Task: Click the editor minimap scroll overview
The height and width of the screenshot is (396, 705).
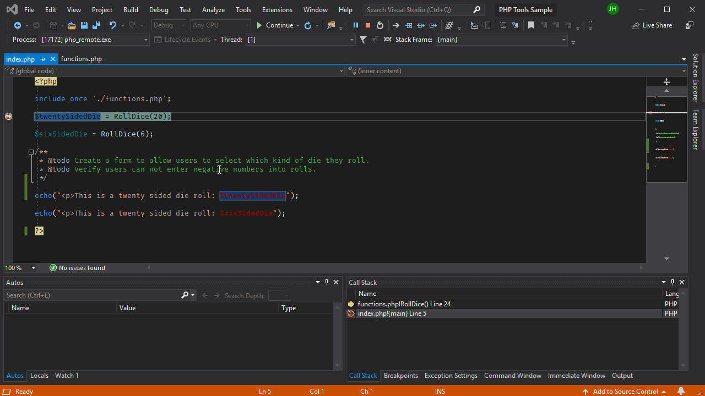Action: (666, 139)
